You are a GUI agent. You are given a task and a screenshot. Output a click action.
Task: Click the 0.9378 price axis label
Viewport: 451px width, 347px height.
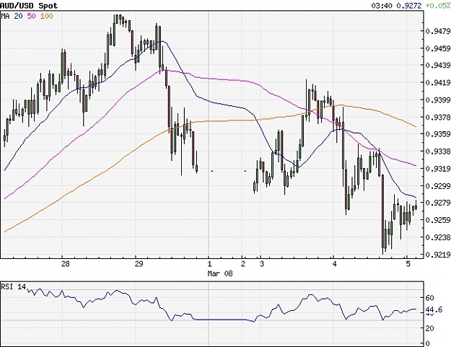437,118
